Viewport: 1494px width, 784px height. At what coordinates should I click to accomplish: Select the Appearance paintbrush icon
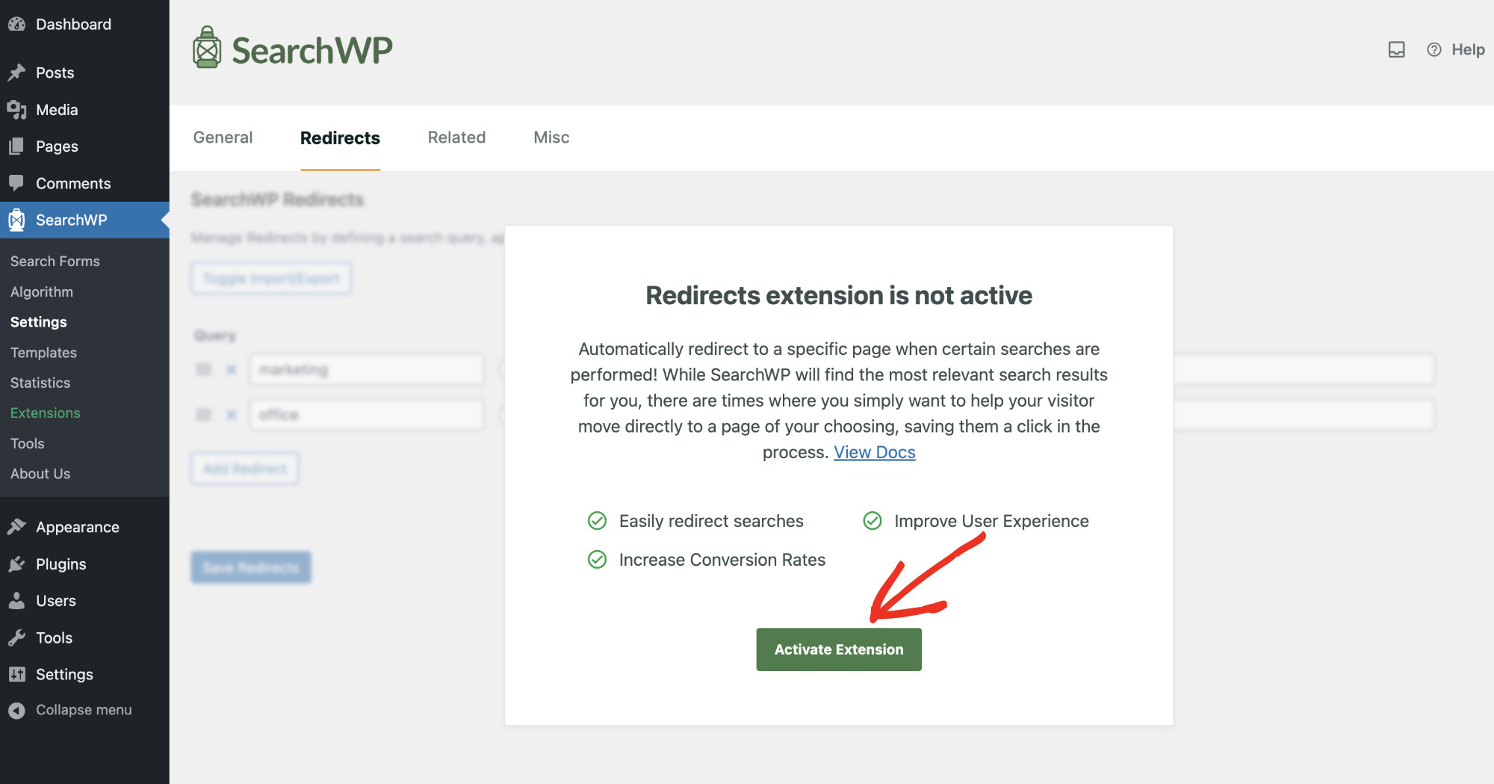[17, 526]
